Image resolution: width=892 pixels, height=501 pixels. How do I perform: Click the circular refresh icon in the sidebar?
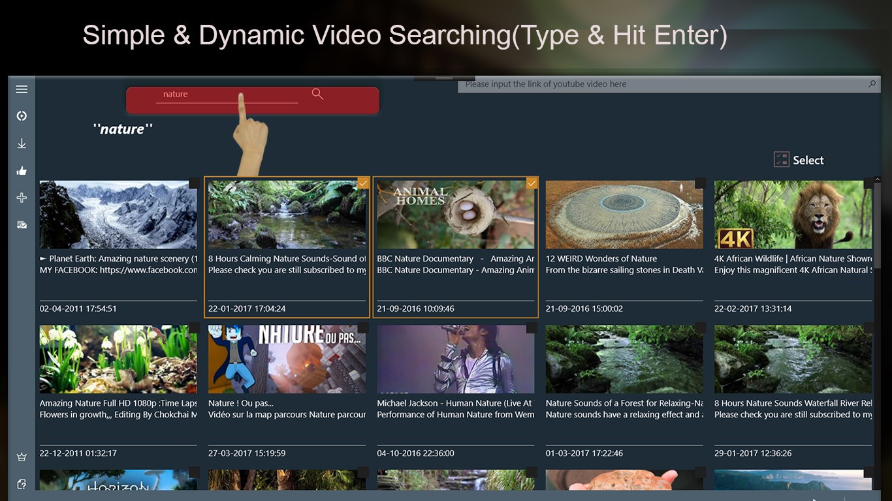click(22, 116)
